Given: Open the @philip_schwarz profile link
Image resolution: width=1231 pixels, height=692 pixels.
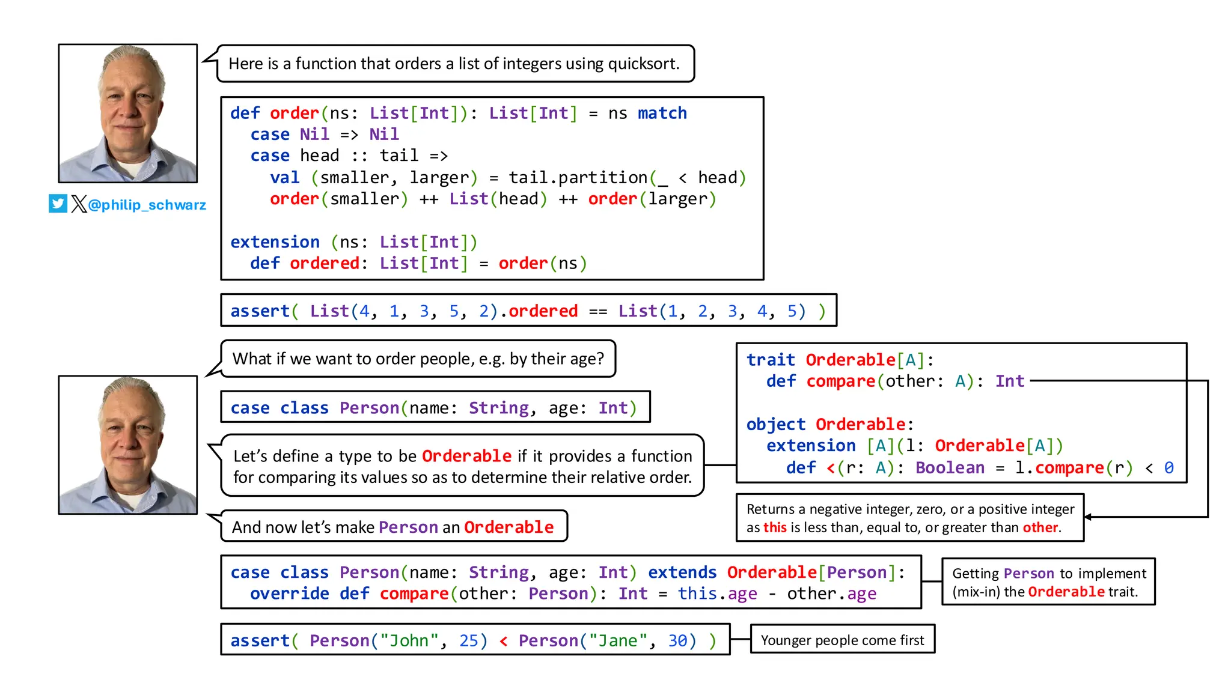Looking at the screenshot, I should pos(147,205).
